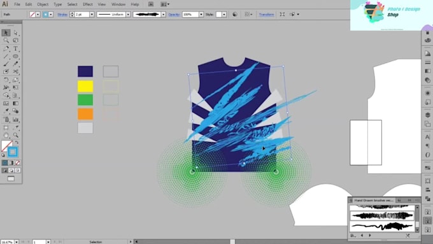Image resolution: width=433 pixels, height=244 pixels.
Task: Activate the blue Stroke box in the toolbox
Action: coord(13,152)
